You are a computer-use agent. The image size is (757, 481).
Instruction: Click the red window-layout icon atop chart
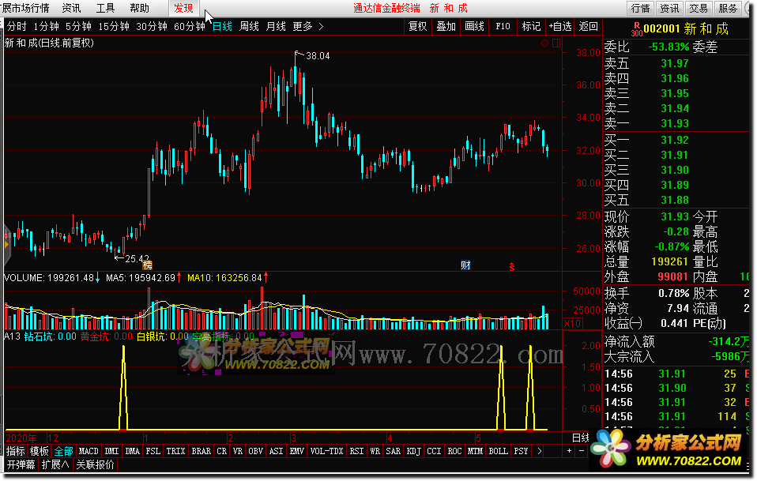pos(556,43)
